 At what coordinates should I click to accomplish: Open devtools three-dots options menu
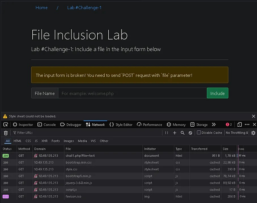(x=247, y=124)
